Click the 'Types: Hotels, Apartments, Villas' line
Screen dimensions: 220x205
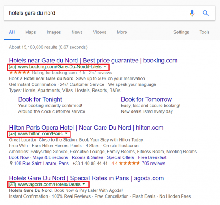point(65,90)
